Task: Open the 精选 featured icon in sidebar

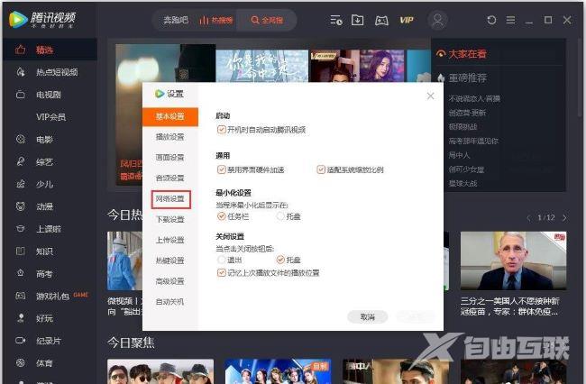Action: 20,50
